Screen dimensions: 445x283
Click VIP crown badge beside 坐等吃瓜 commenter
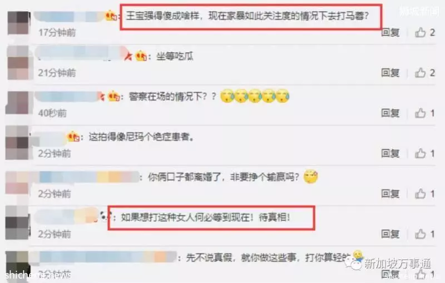click(141, 56)
